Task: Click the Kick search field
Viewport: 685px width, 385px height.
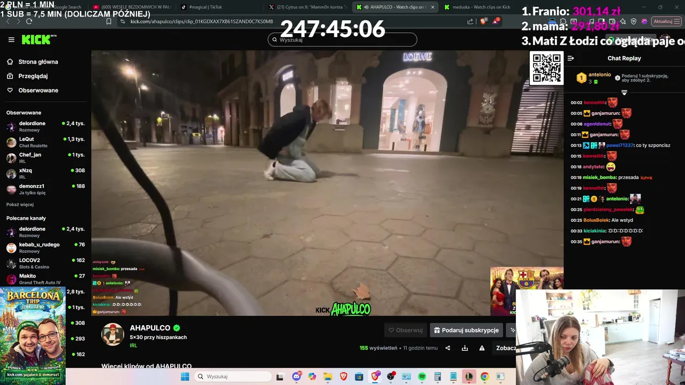Action: [342, 40]
